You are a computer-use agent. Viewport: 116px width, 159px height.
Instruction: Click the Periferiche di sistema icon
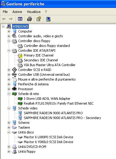pyautogui.click(x=14, y=84)
